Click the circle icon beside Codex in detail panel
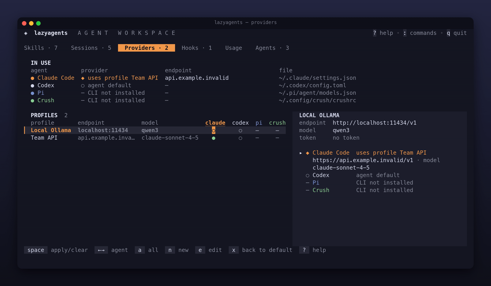The width and height of the screenshot is (491, 286). click(307, 176)
